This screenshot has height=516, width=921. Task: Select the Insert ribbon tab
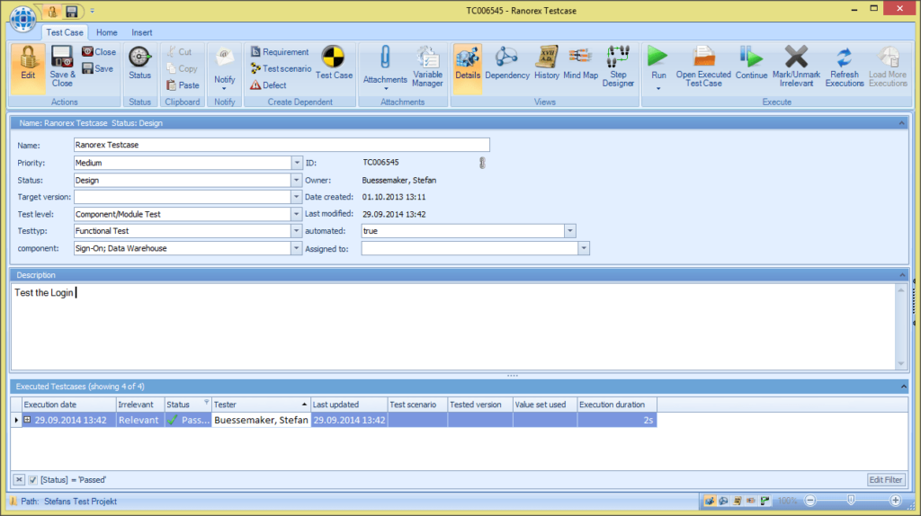(141, 33)
